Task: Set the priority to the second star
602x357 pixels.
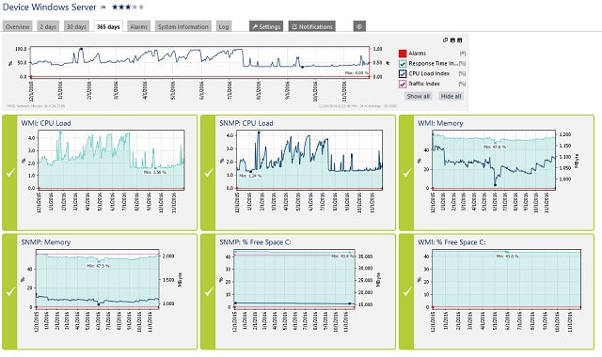Action: pos(121,7)
